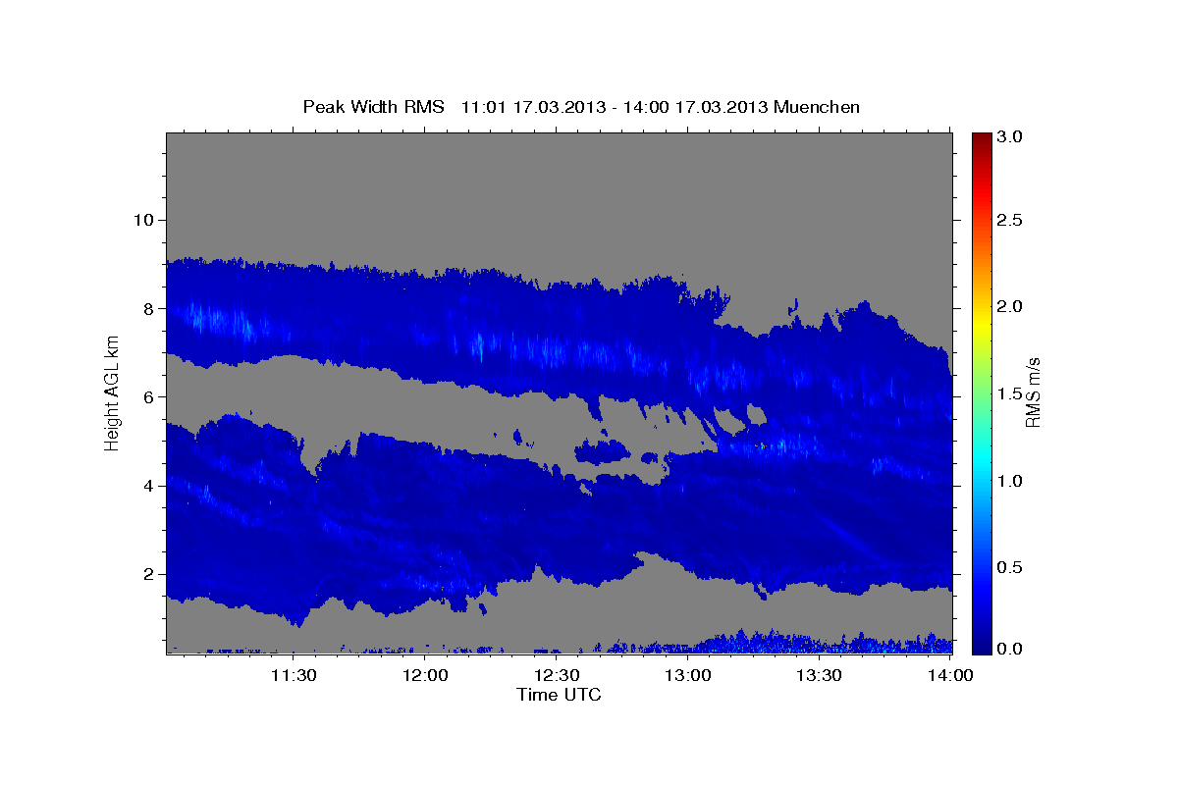Click the 12:30 time tick label

tap(557, 675)
